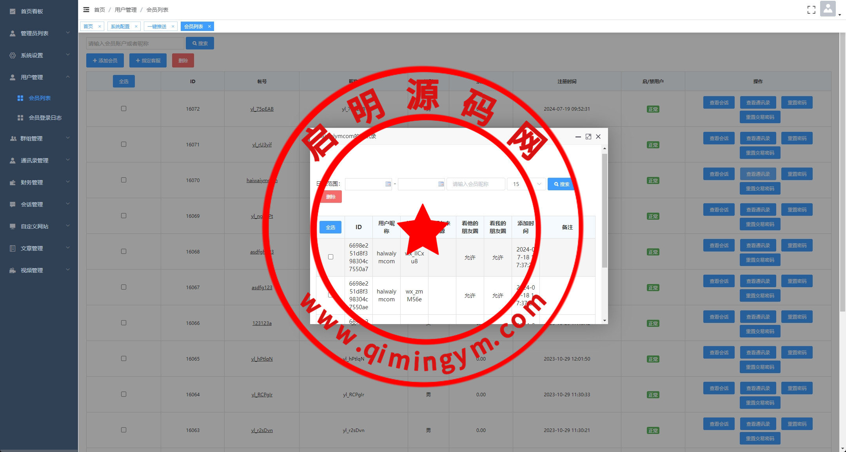This screenshot has height=452, width=846.
Task: Switch to the 系统配置 tab
Action: (x=120, y=26)
